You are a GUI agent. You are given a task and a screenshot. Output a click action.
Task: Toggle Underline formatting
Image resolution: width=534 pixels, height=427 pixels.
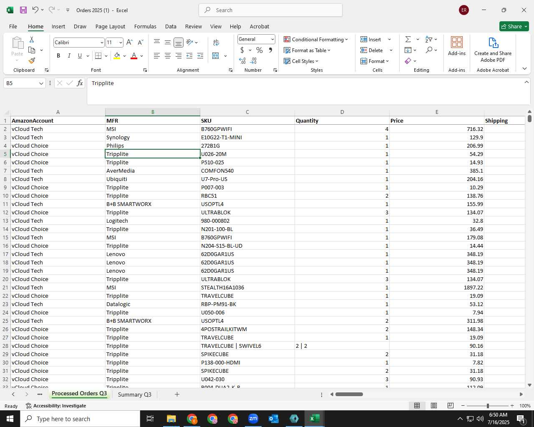tap(80, 55)
